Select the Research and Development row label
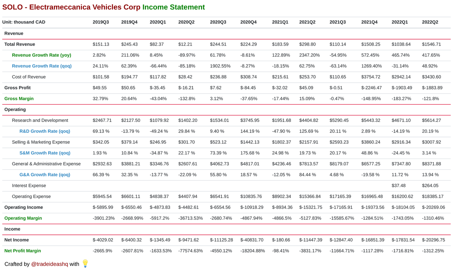Screen dimensions: 453x274 40,120
